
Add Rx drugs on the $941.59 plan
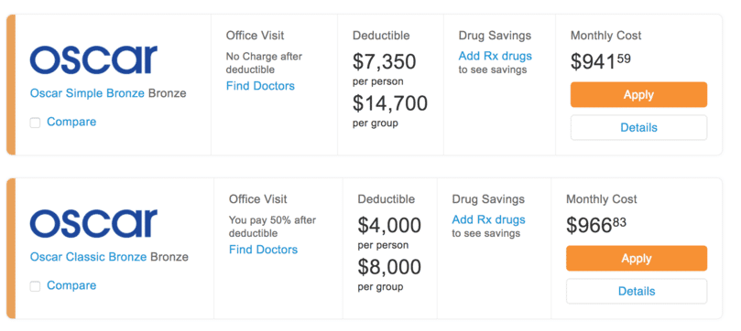(x=496, y=56)
